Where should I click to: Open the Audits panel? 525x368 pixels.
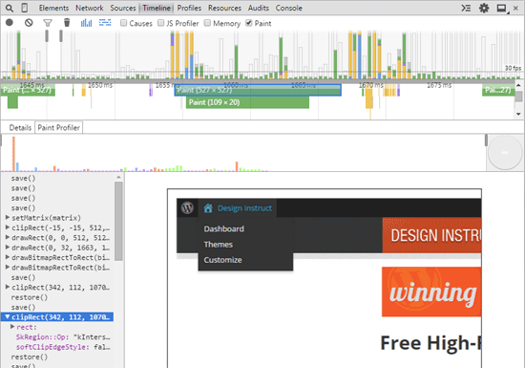tap(258, 8)
